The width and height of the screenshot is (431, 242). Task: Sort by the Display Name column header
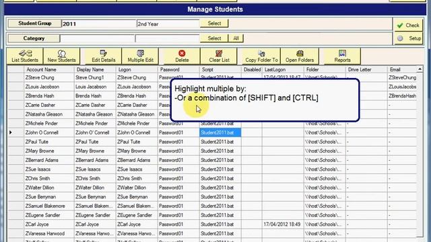click(x=95, y=70)
